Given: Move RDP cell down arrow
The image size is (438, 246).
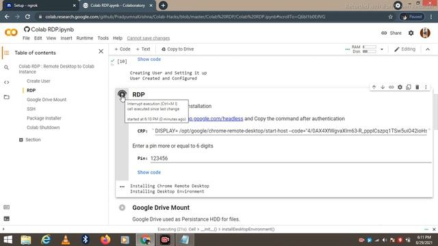Looking at the screenshot, I should point(383,87).
